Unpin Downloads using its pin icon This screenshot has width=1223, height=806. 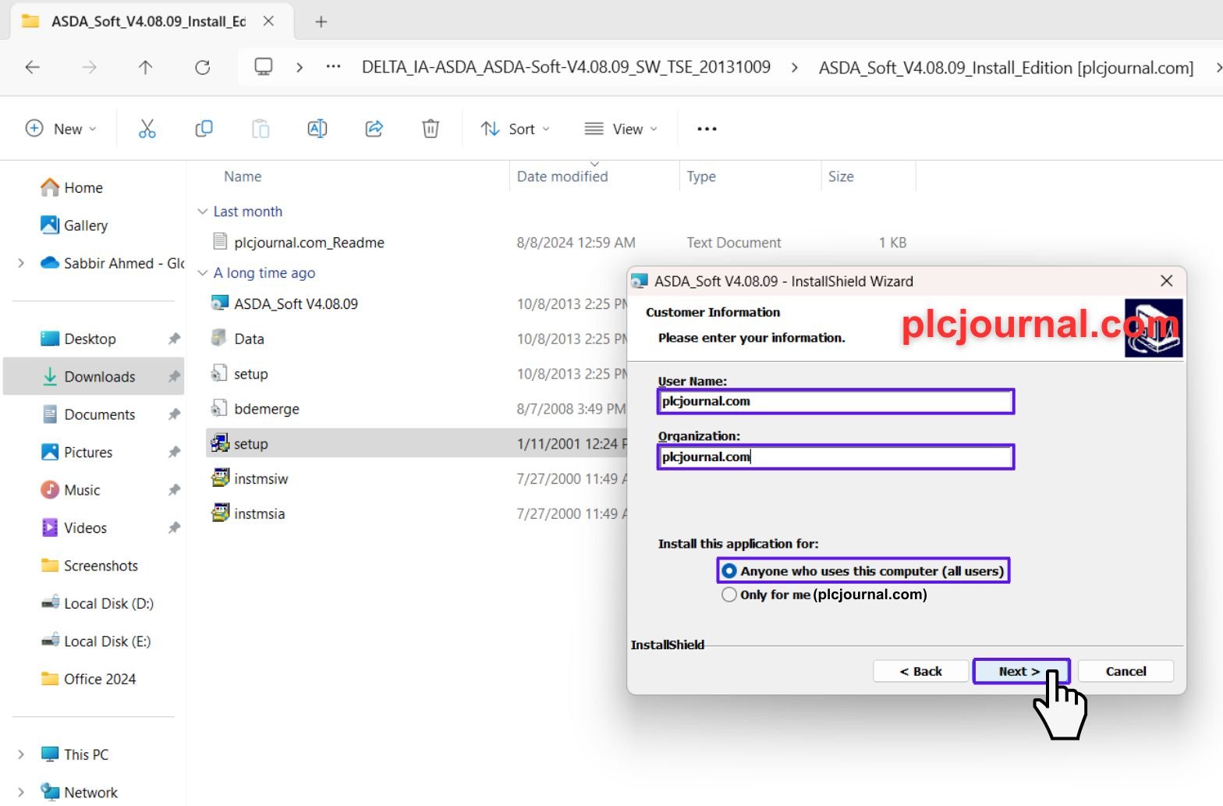click(174, 377)
